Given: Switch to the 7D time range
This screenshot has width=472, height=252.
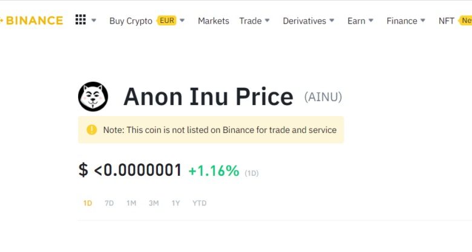Looking at the screenshot, I should pos(110,203).
